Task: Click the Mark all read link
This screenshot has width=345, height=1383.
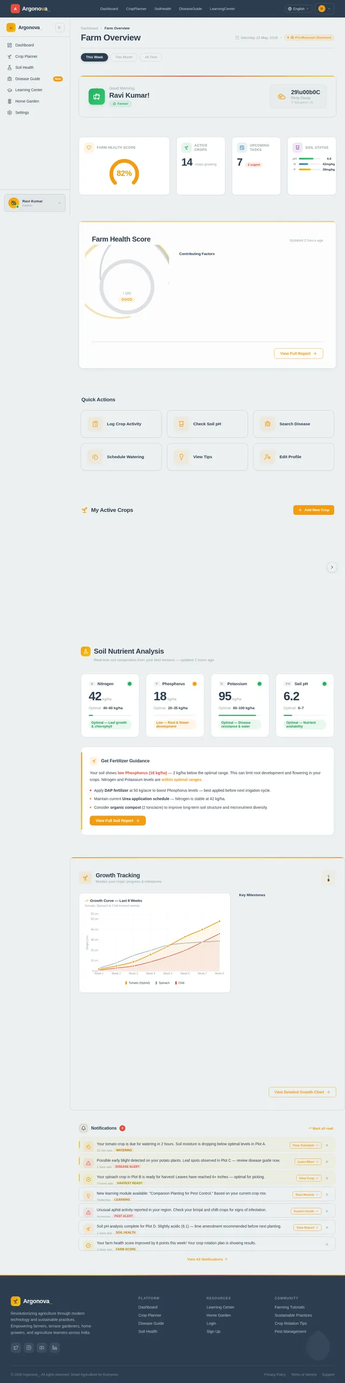Action: pyautogui.click(x=321, y=1128)
